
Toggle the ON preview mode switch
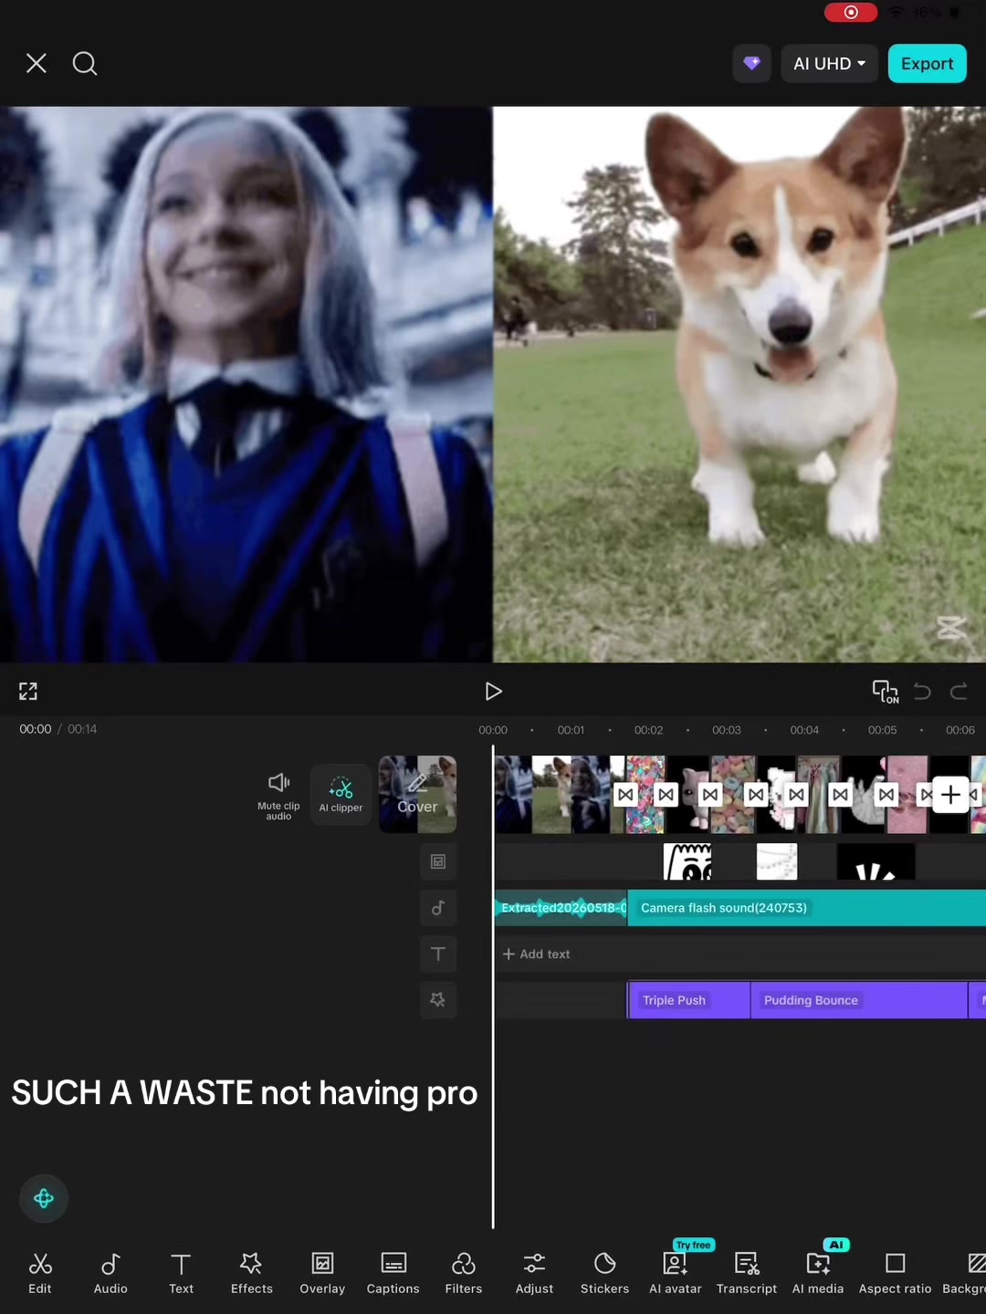pyautogui.click(x=885, y=692)
